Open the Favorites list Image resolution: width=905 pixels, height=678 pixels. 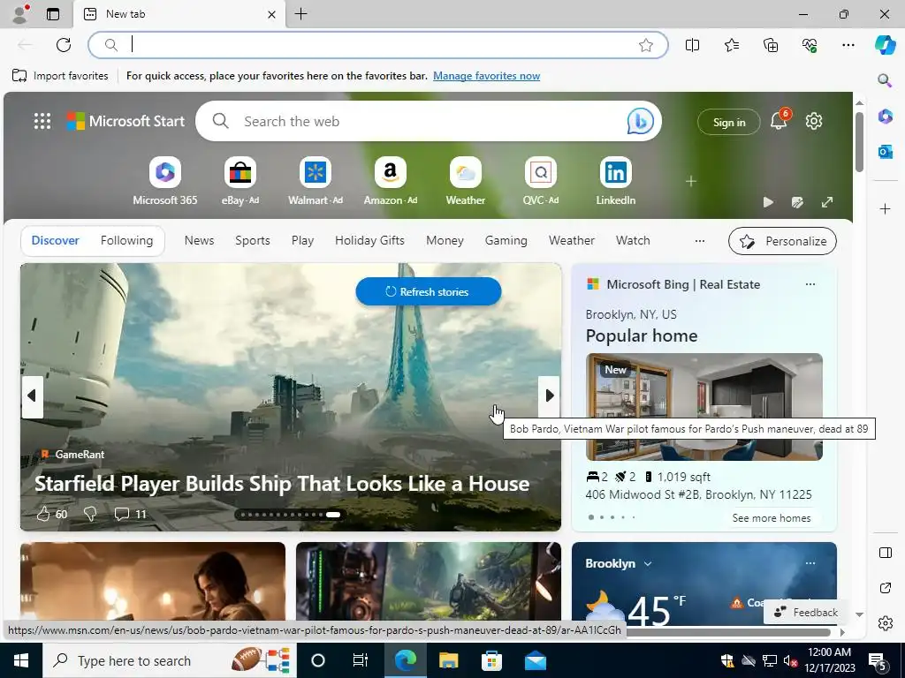pos(731,45)
